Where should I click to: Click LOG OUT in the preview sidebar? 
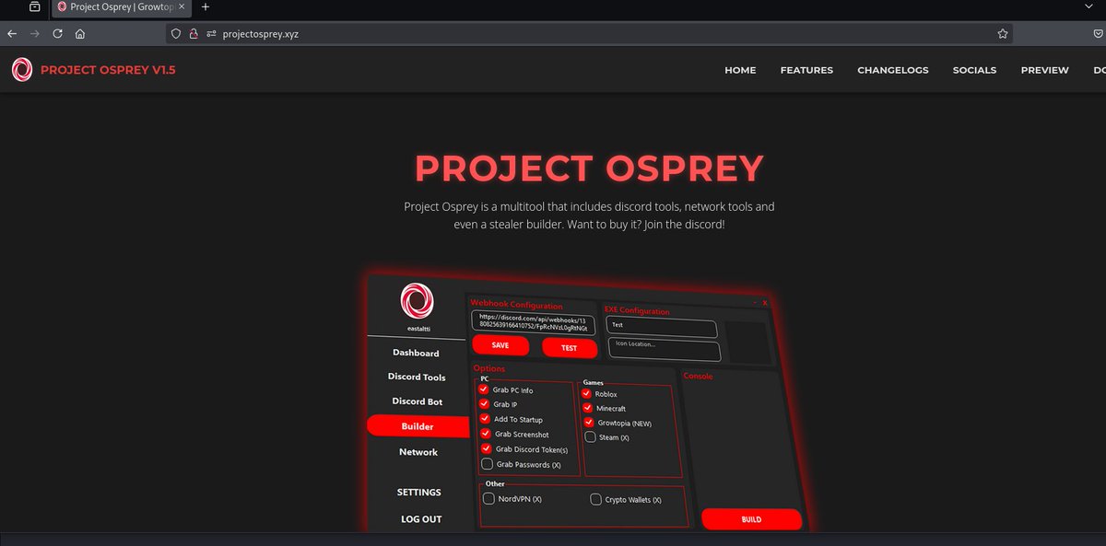(x=421, y=519)
